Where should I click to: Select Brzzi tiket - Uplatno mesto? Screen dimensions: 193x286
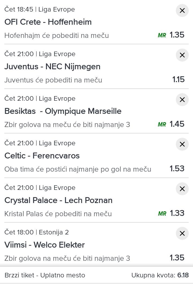(45, 275)
